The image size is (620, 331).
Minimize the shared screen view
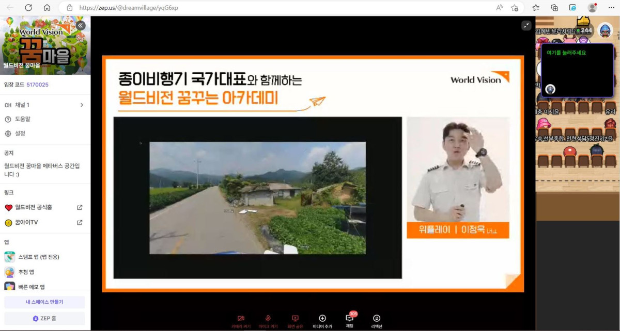[x=526, y=25]
